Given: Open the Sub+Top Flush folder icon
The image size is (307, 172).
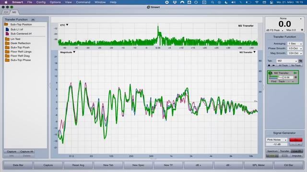Looking at the screenshot, I should [x=7, y=47].
